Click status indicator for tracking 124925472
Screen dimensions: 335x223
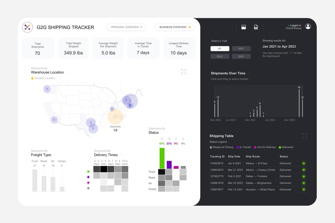tap(303, 163)
